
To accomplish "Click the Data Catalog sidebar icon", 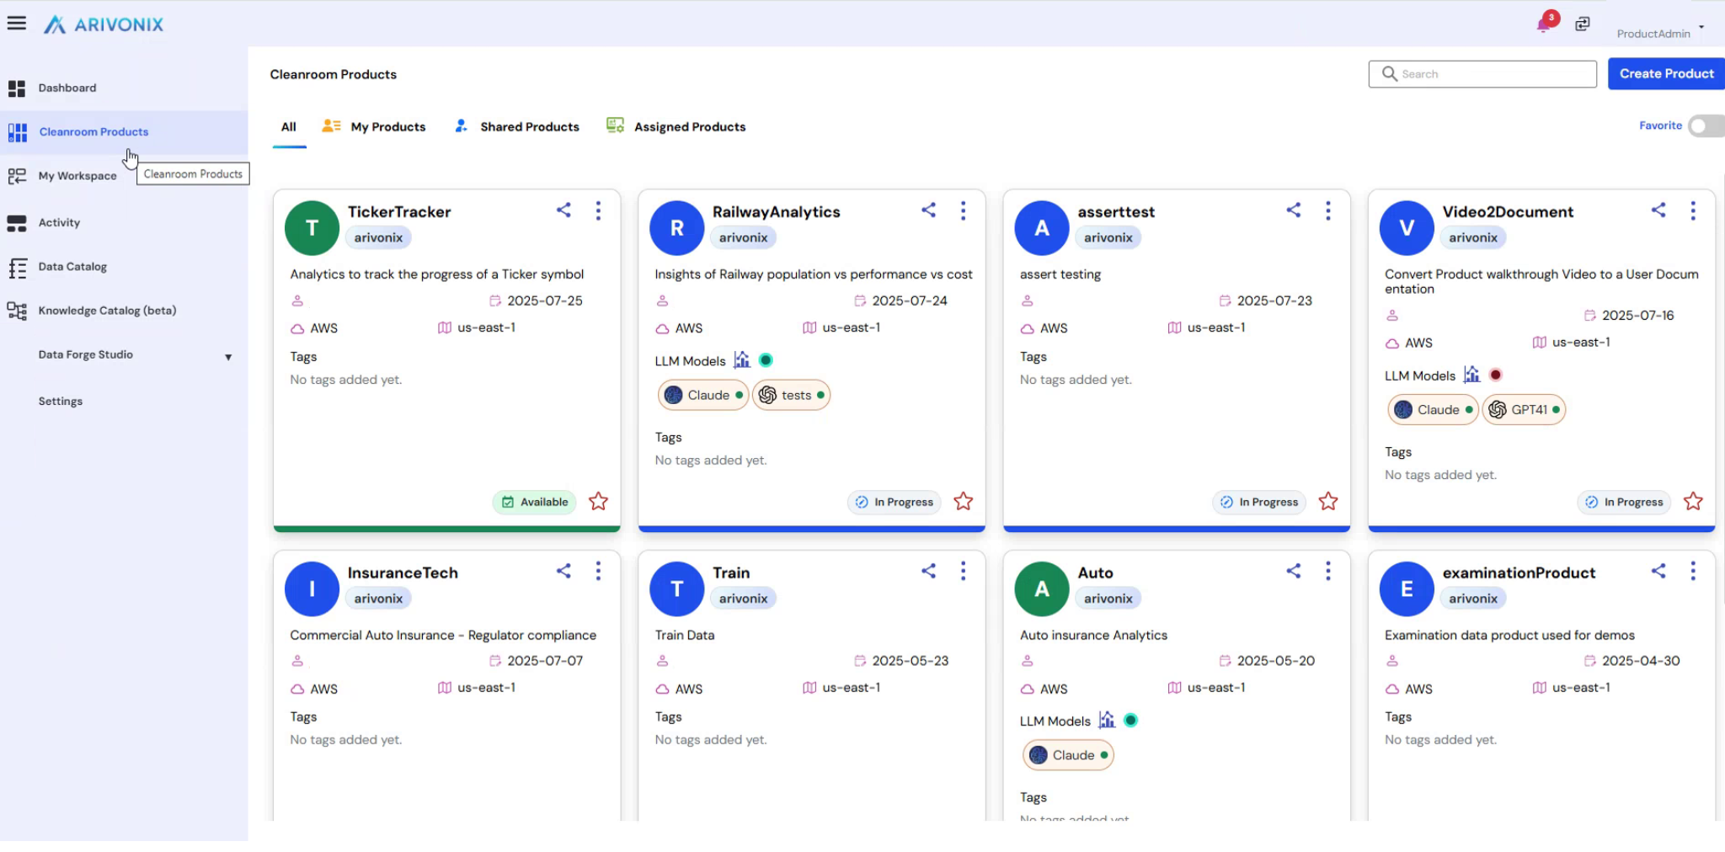I will [17, 268].
